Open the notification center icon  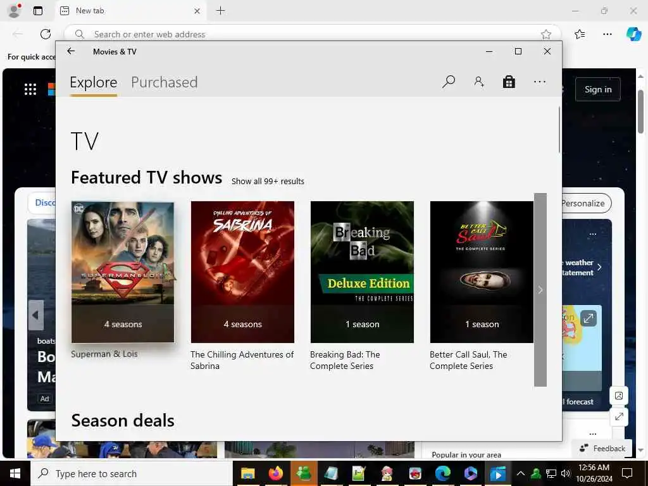[x=627, y=473]
